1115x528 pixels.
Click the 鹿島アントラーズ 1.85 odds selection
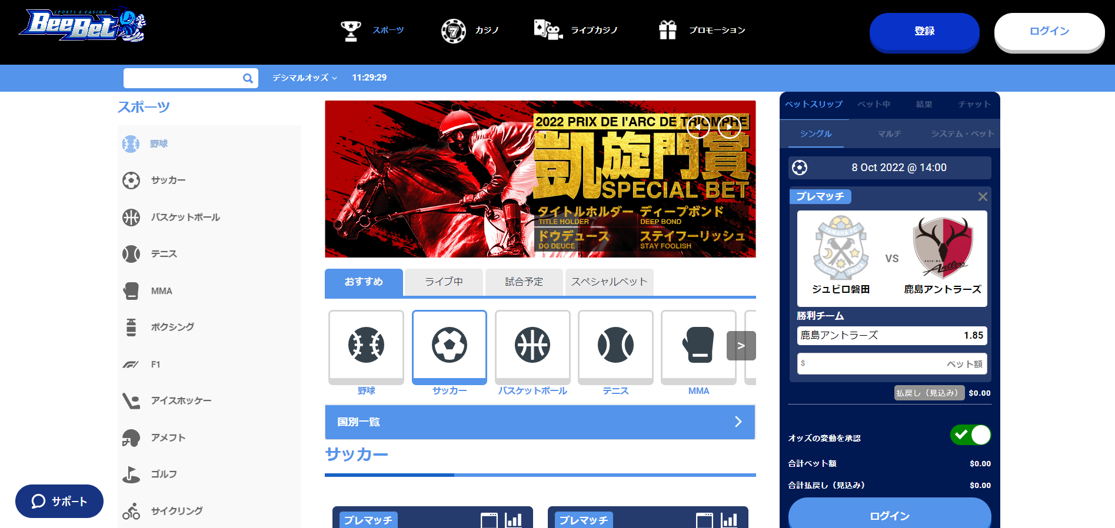892,335
